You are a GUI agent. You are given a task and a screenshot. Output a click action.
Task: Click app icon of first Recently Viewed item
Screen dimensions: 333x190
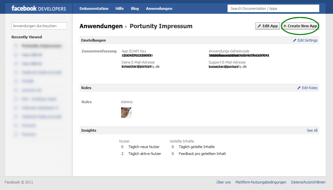point(16,46)
